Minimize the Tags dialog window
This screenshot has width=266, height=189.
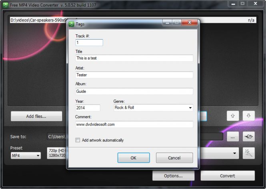167,22
